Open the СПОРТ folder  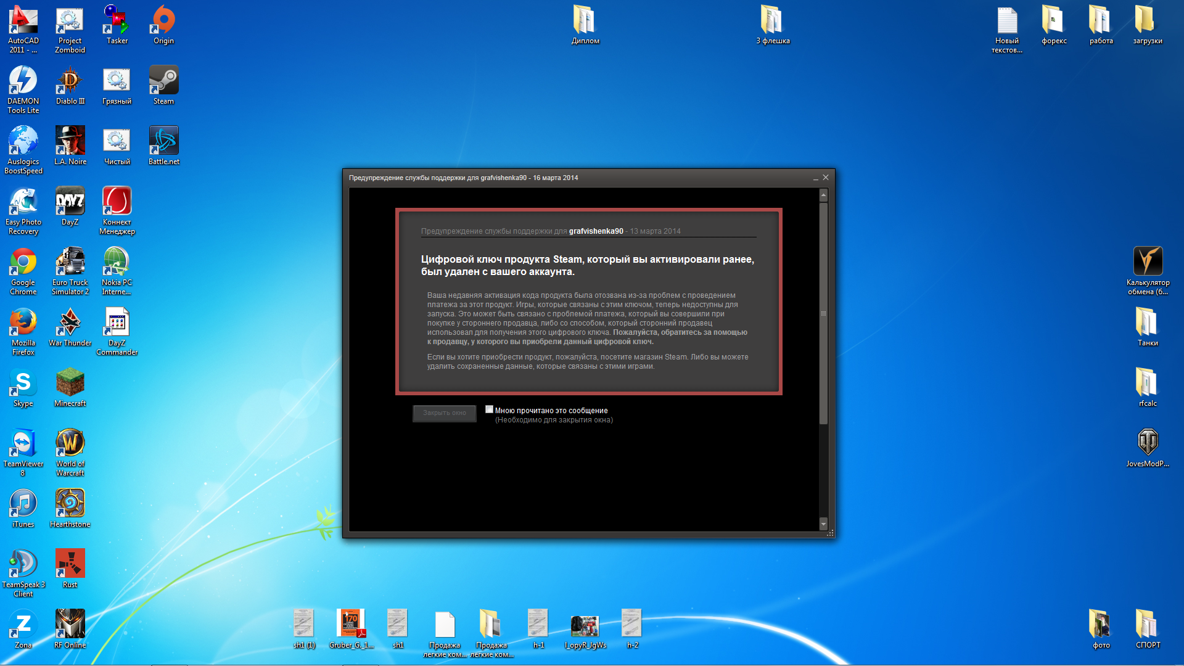1148,629
